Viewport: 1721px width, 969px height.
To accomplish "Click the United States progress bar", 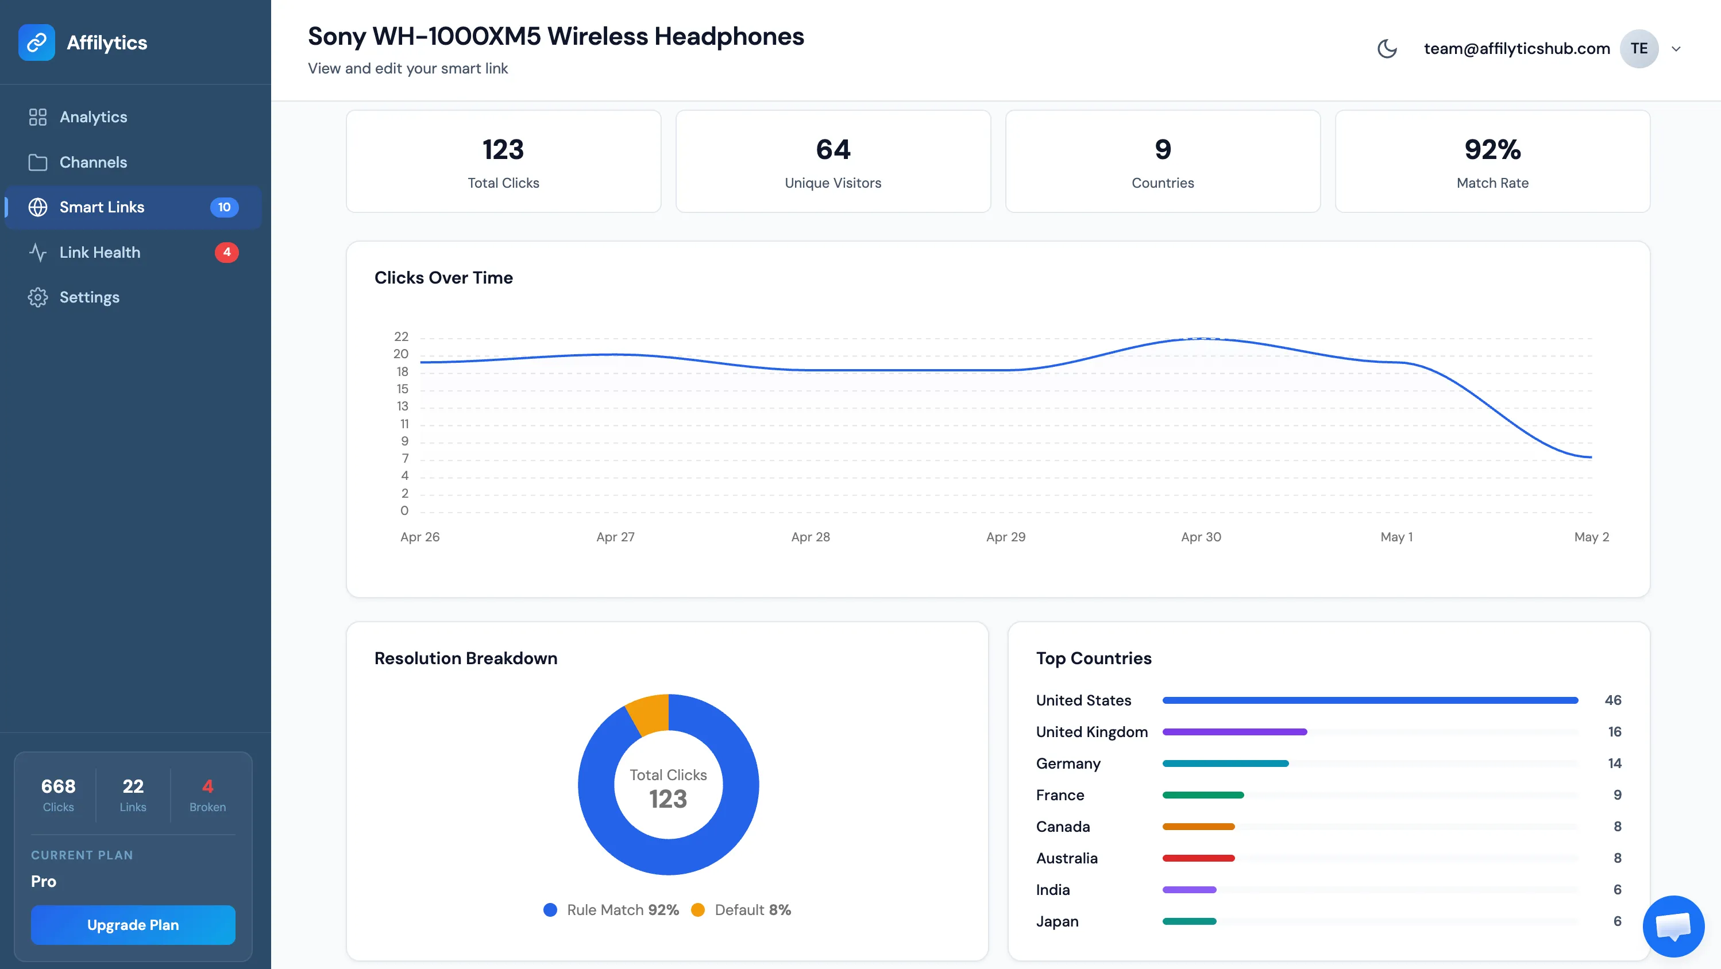I will pos(1370,700).
